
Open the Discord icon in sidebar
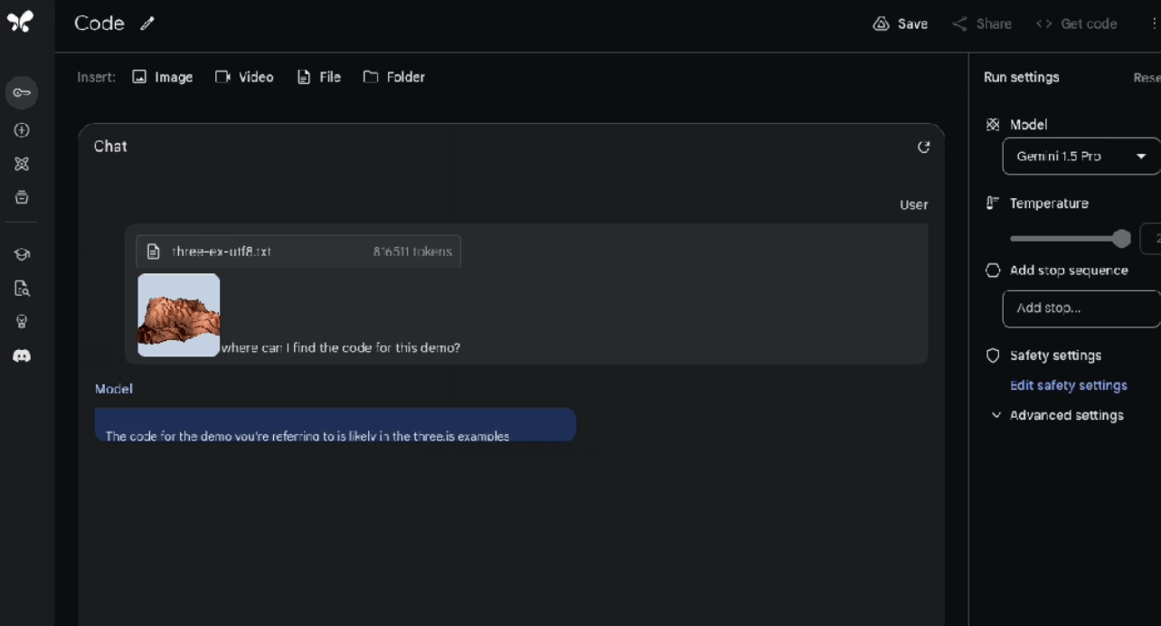pyautogui.click(x=22, y=356)
